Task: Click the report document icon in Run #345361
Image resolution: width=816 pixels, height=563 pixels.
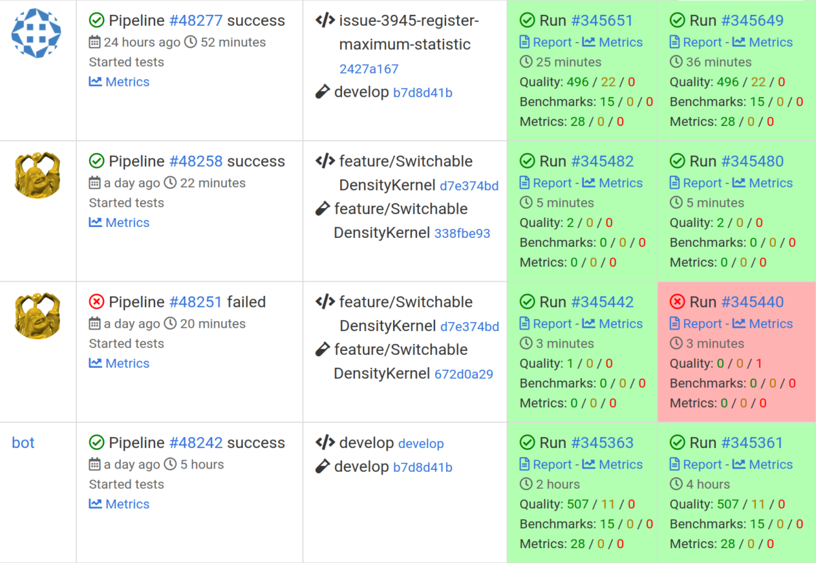Action: (675, 464)
